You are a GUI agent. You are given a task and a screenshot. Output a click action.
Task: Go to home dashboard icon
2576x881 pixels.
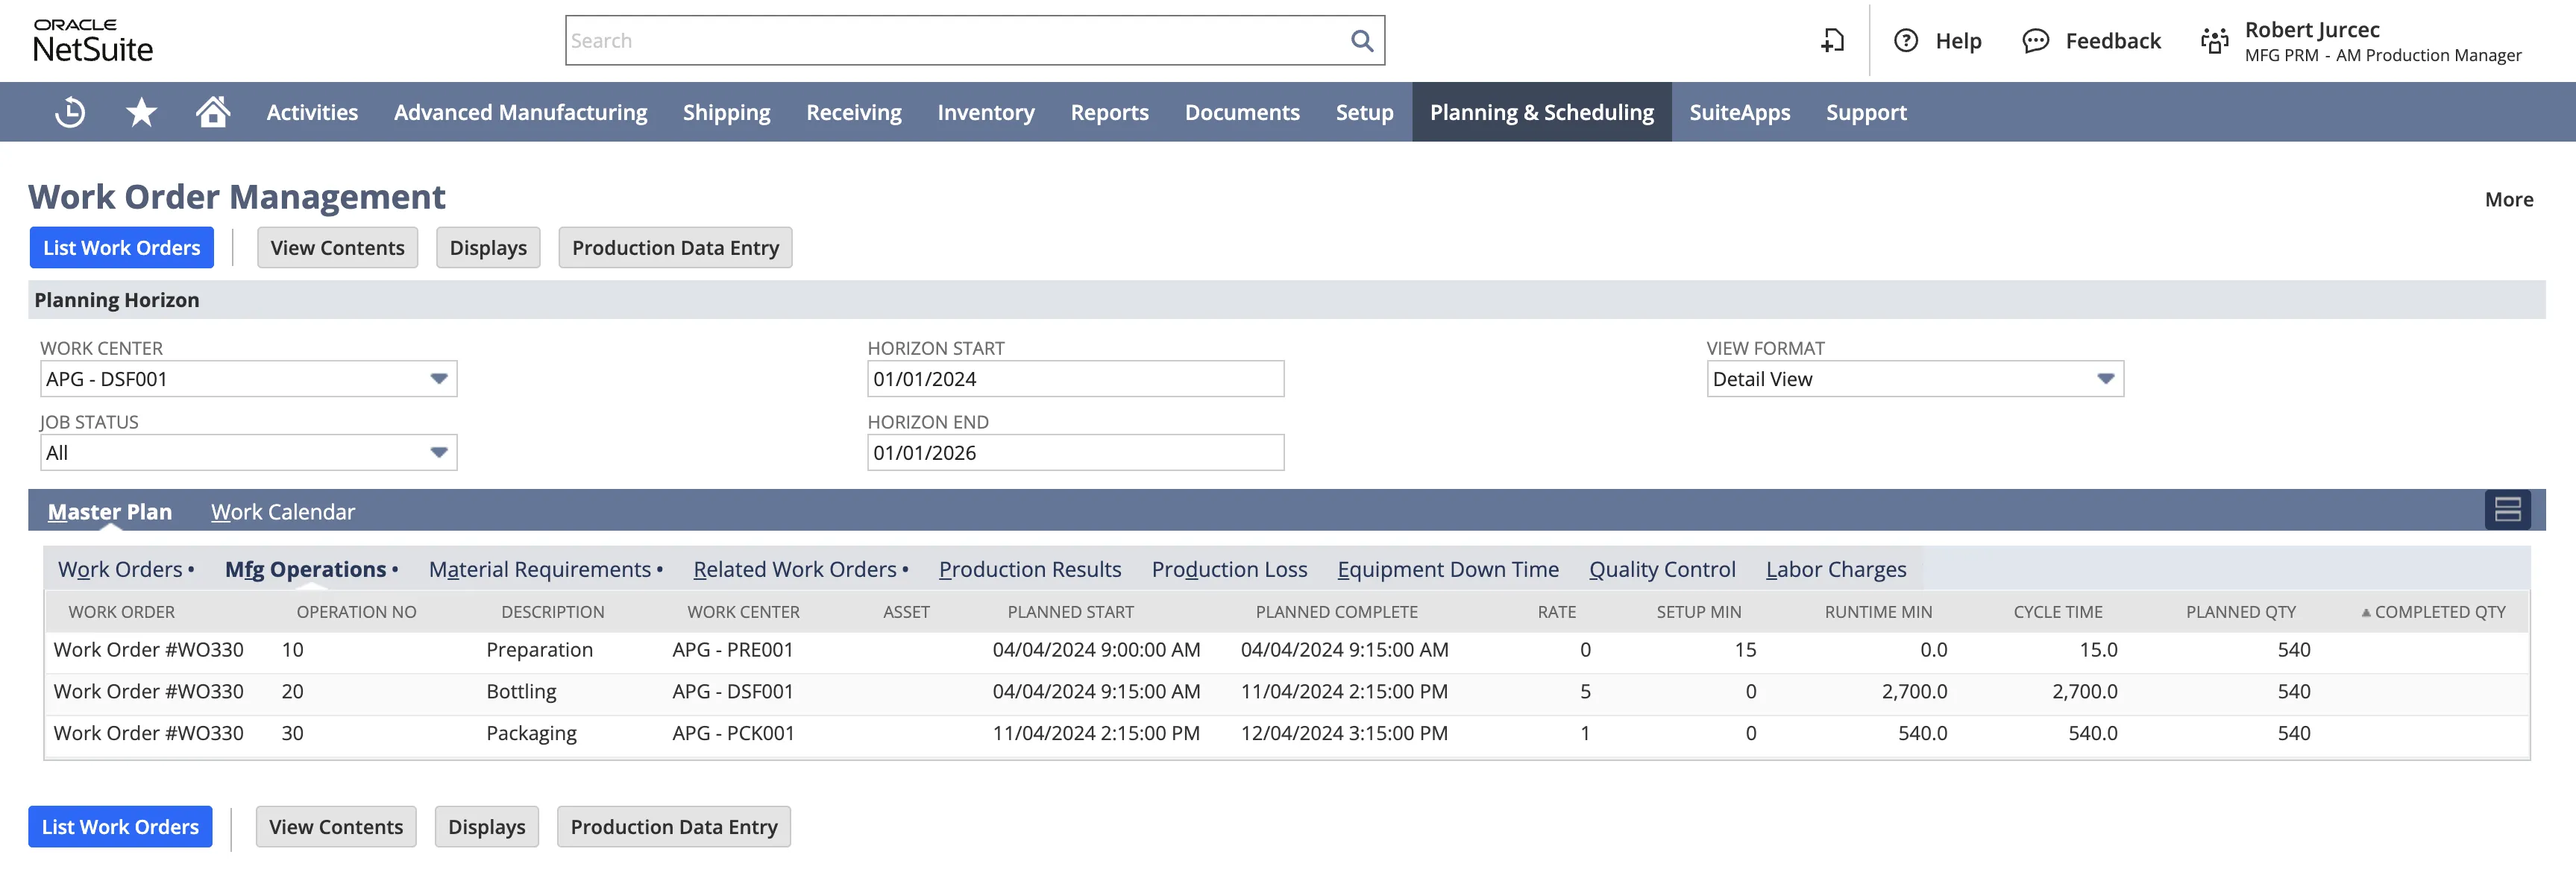click(x=213, y=112)
